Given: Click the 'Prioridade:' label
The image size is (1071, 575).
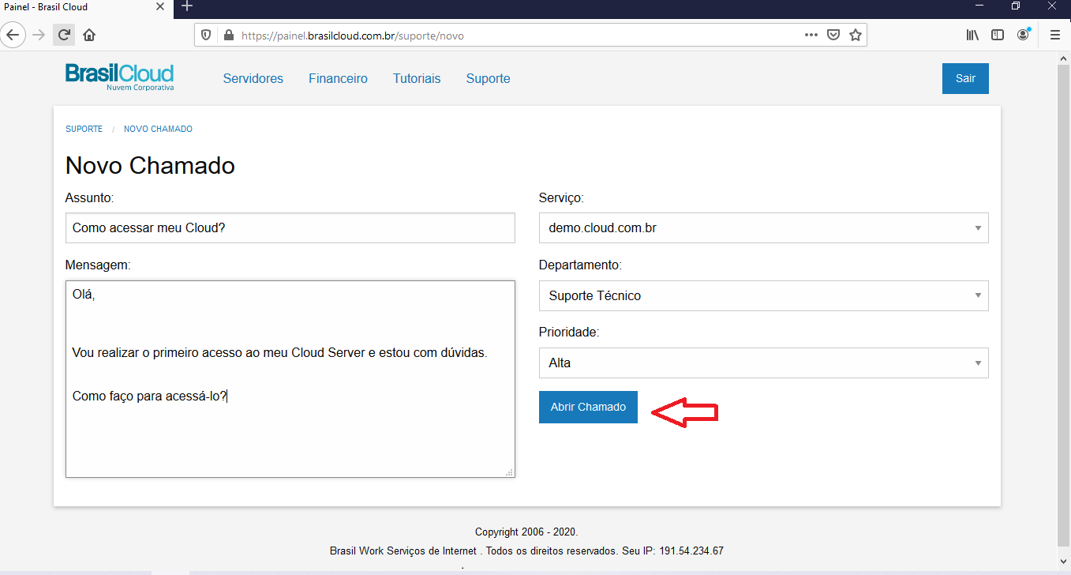Looking at the screenshot, I should [x=569, y=333].
